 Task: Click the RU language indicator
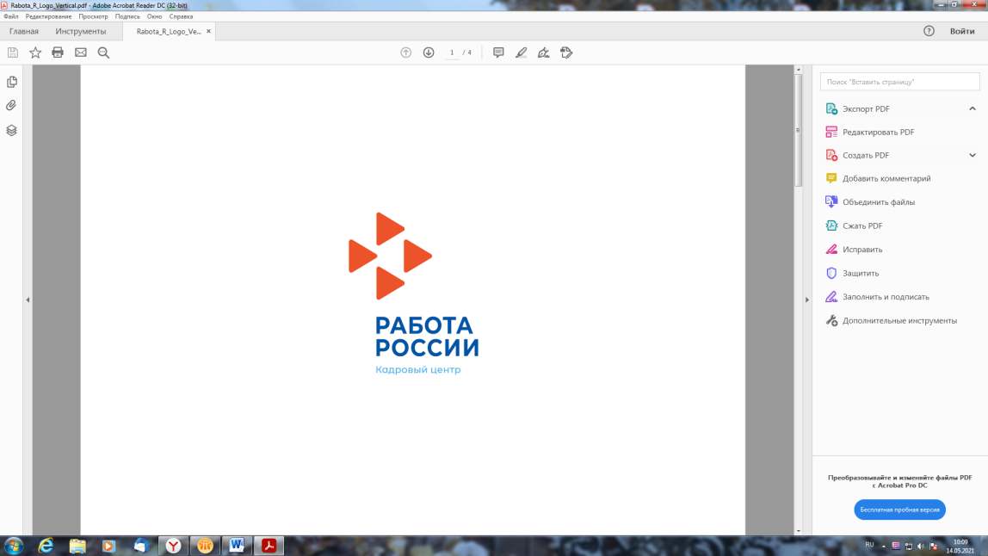click(x=869, y=546)
